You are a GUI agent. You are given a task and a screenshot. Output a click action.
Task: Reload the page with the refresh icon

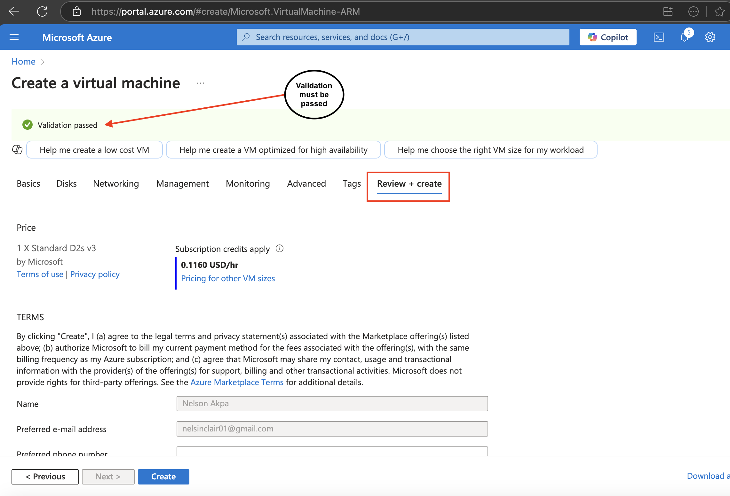(x=42, y=12)
